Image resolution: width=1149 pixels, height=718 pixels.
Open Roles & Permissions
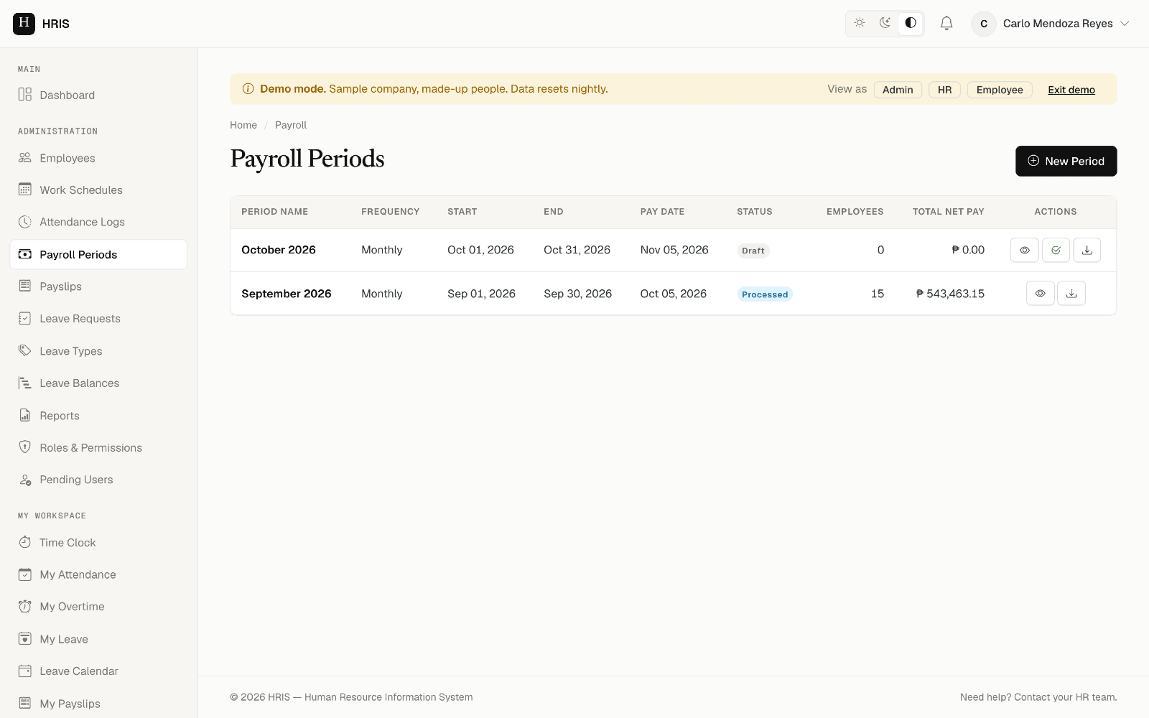(98, 447)
